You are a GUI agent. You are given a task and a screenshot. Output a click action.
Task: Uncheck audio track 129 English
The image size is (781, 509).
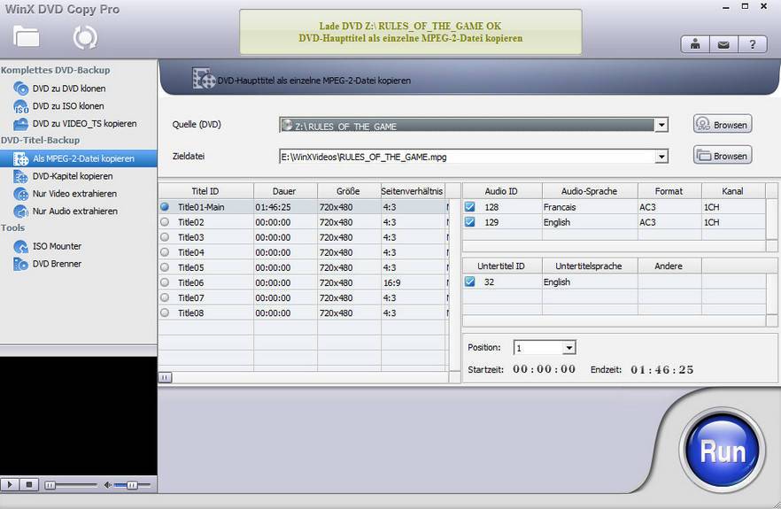pyautogui.click(x=469, y=222)
